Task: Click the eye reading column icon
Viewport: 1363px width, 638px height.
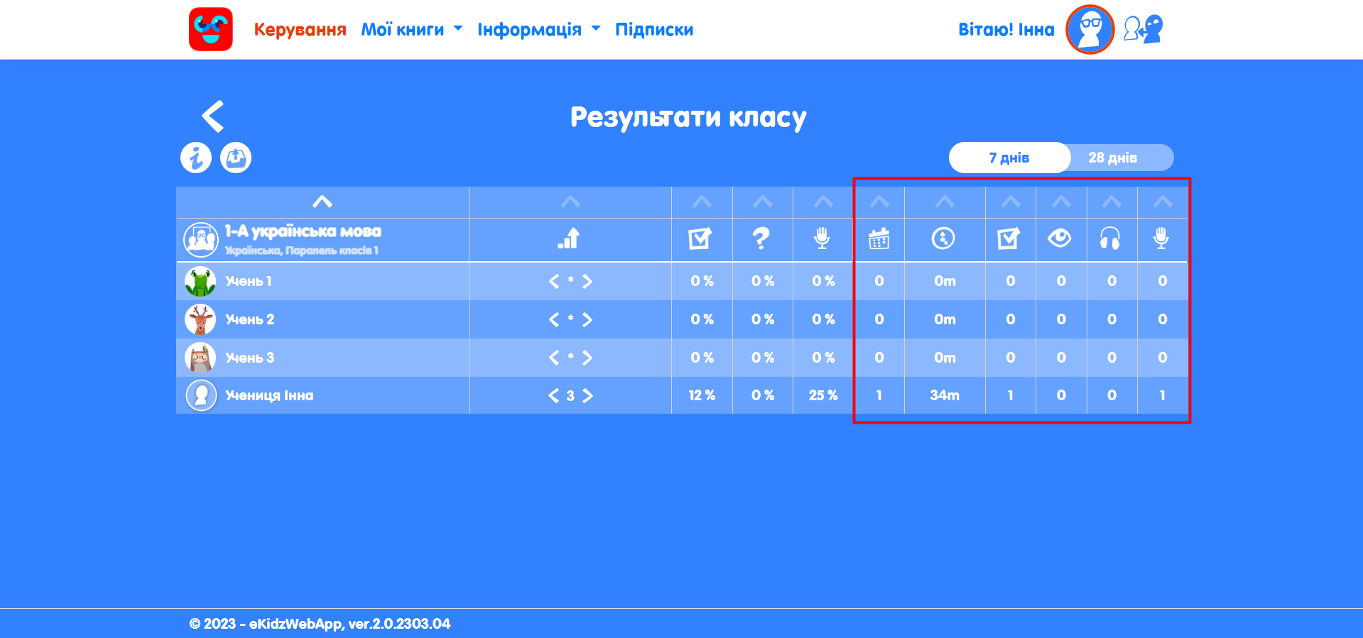Action: [1060, 238]
